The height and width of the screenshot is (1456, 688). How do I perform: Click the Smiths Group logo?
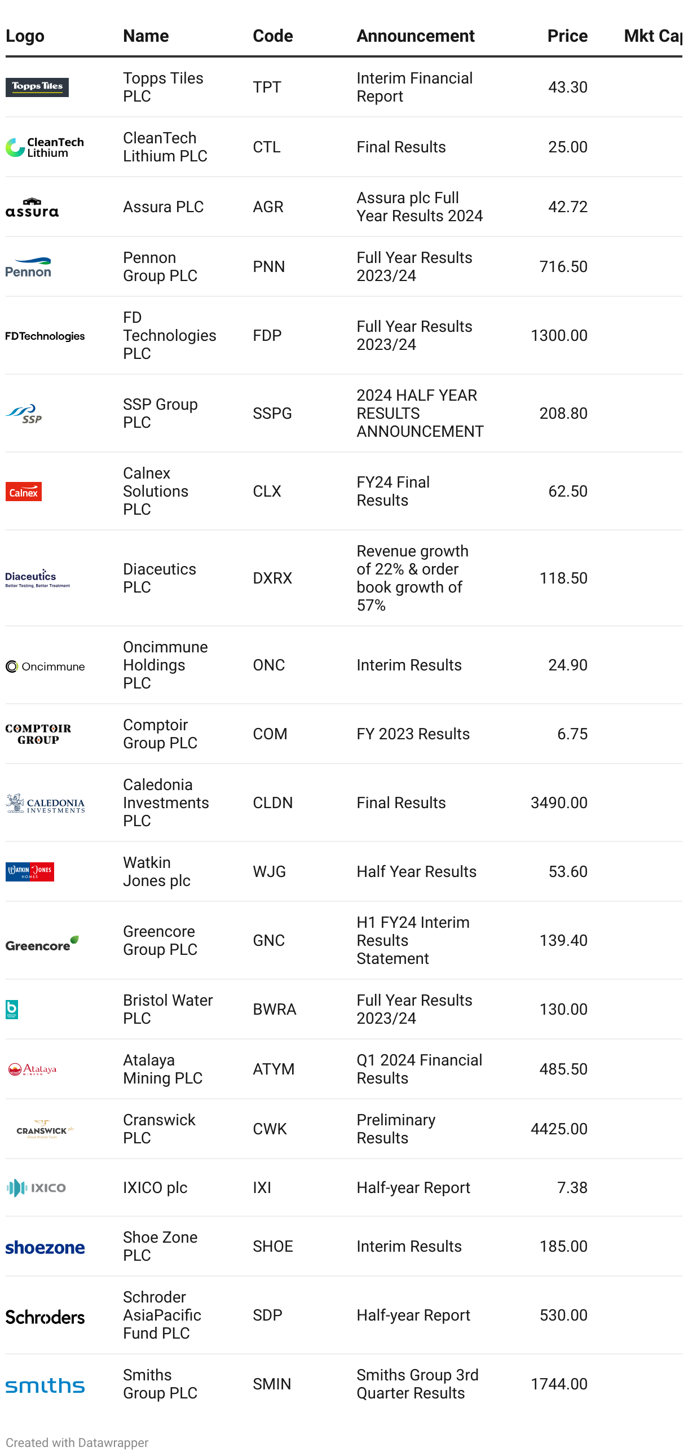[x=45, y=1385]
